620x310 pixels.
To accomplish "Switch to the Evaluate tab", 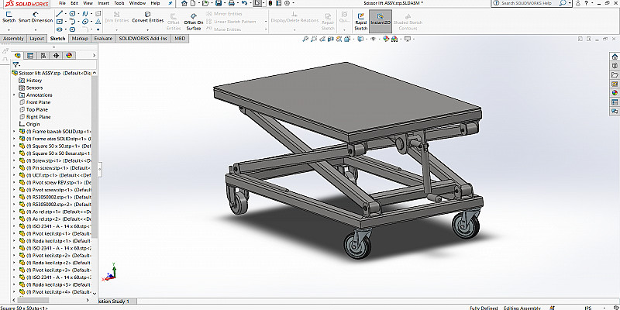I will click(103, 38).
